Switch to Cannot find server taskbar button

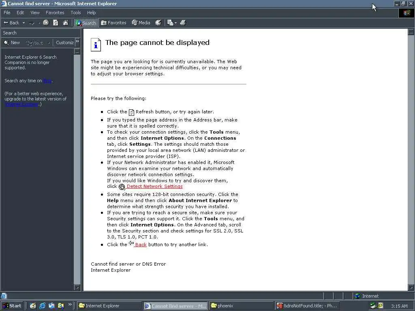pyautogui.click(x=175, y=306)
